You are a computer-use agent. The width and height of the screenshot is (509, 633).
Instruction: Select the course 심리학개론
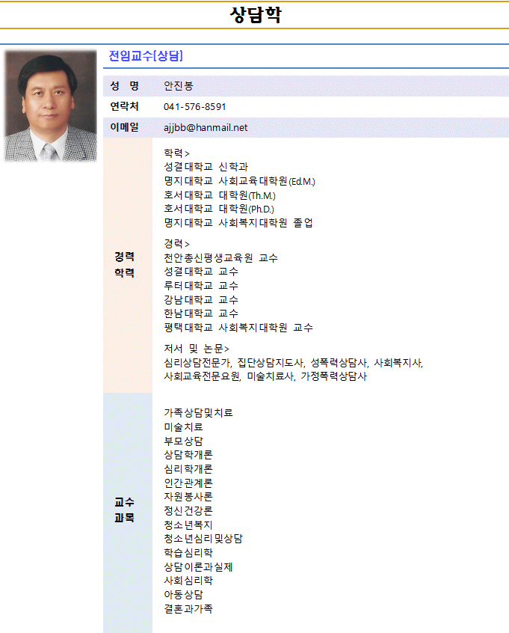(188, 468)
